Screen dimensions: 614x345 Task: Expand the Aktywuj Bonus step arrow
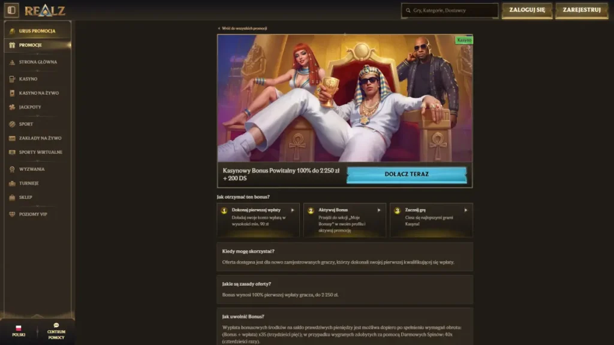click(379, 210)
